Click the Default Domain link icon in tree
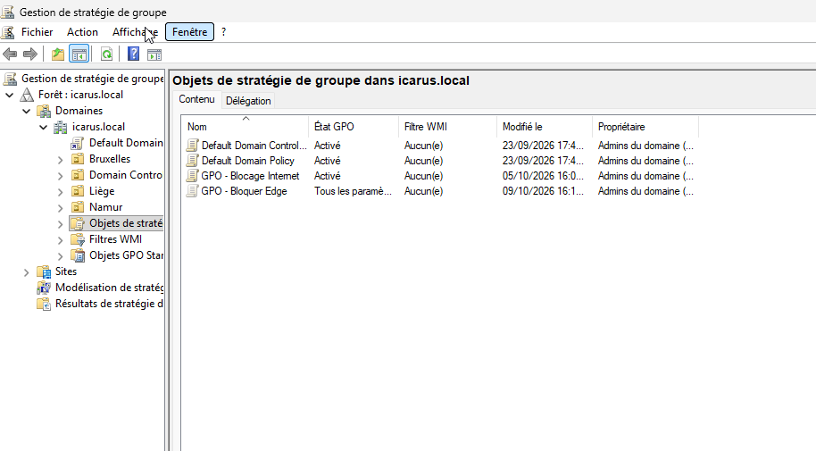This screenshot has height=451, width=816. click(x=78, y=143)
